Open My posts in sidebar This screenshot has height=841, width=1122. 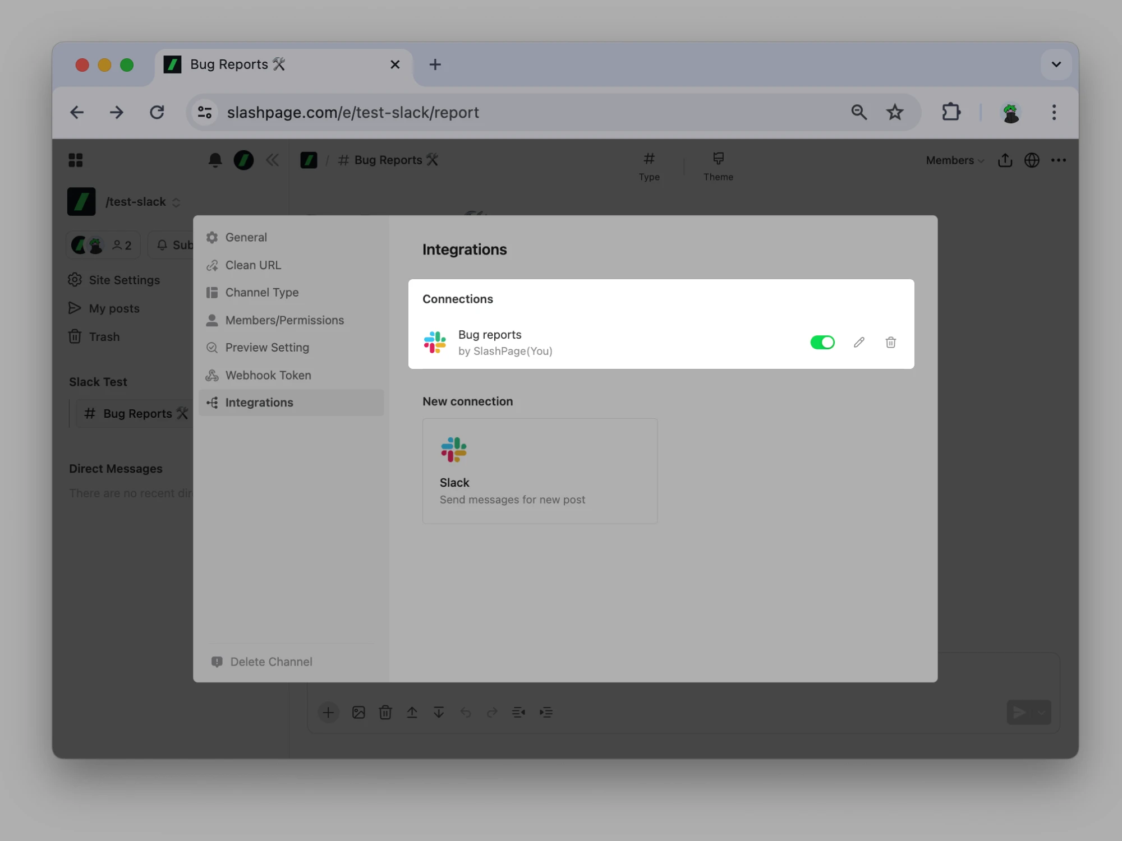(104, 308)
